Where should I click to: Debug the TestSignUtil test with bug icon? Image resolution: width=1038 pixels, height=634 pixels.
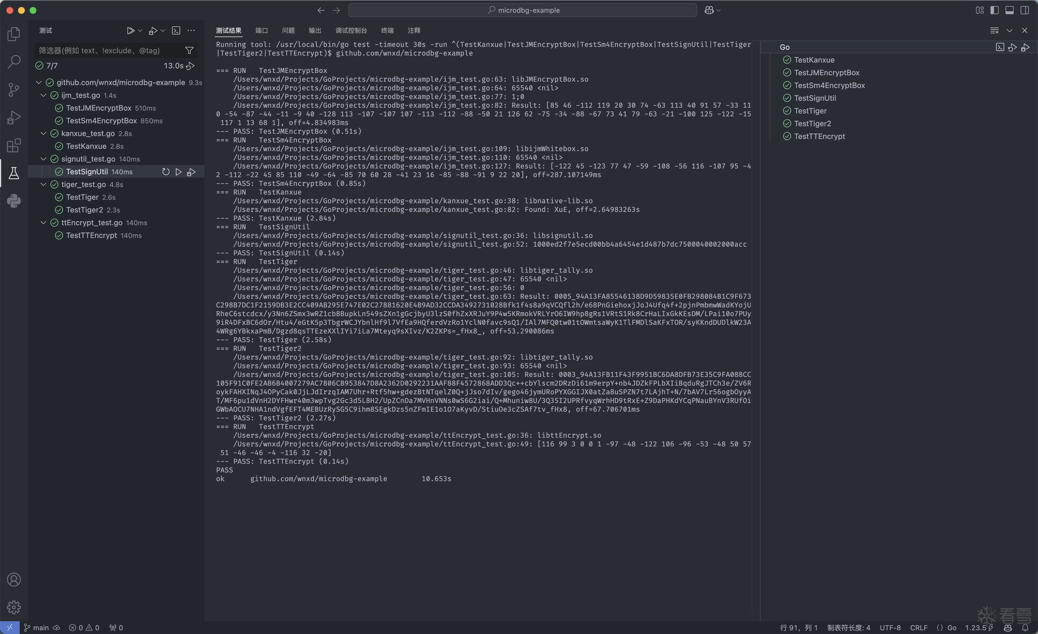coord(191,172)
